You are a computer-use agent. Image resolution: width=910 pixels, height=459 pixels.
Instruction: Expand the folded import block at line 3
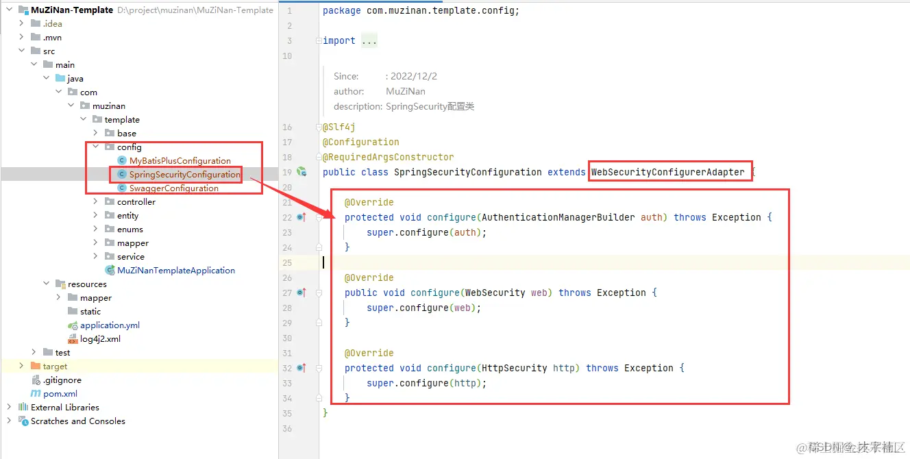point(319,40)
